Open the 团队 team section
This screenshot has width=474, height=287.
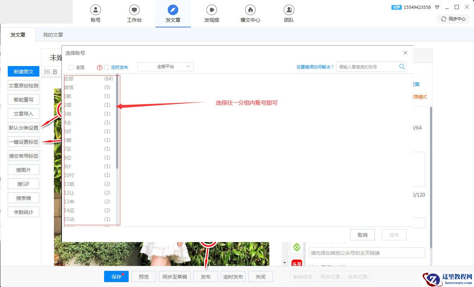[x=289, y=14]
